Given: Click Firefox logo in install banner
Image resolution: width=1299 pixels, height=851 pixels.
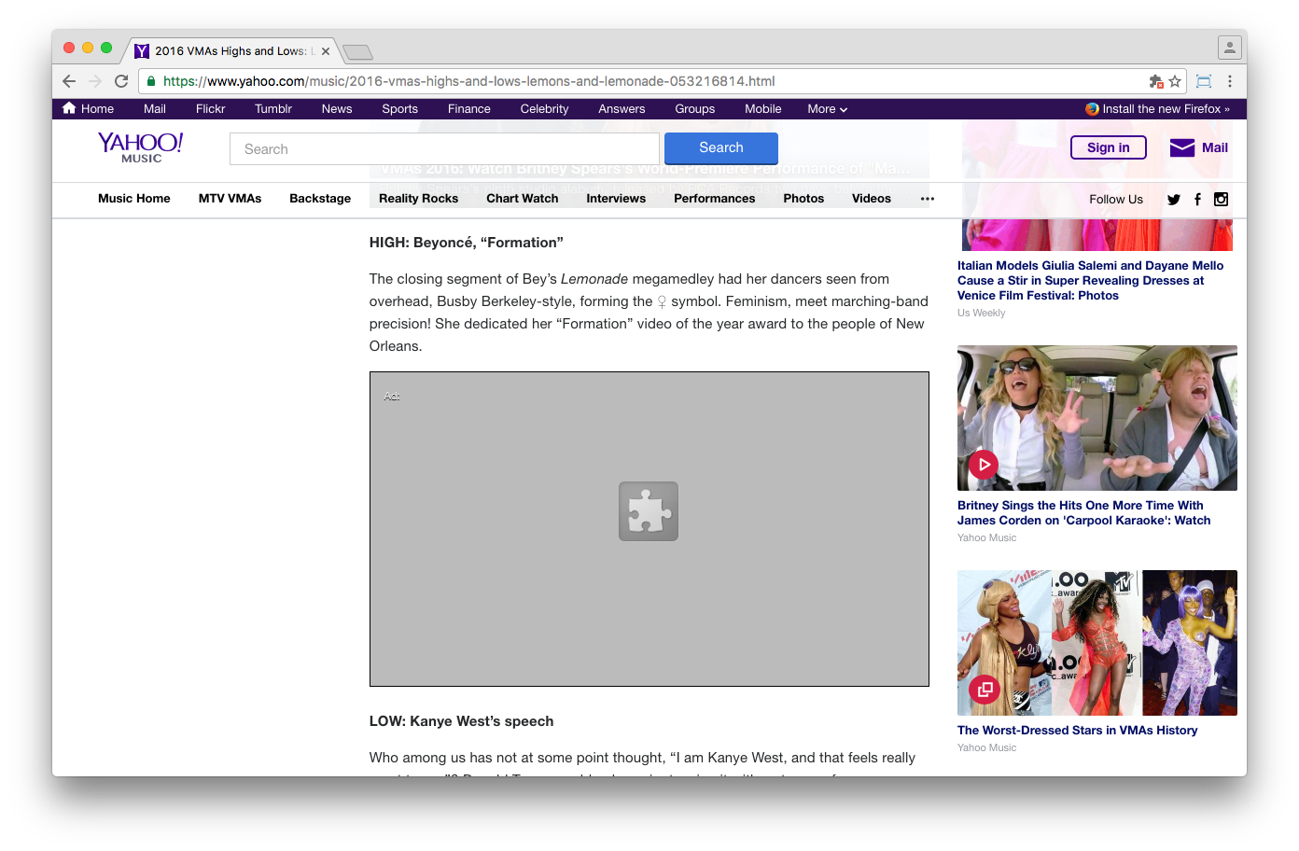Looking at the screenshot, I should [x=1092, y=108].
